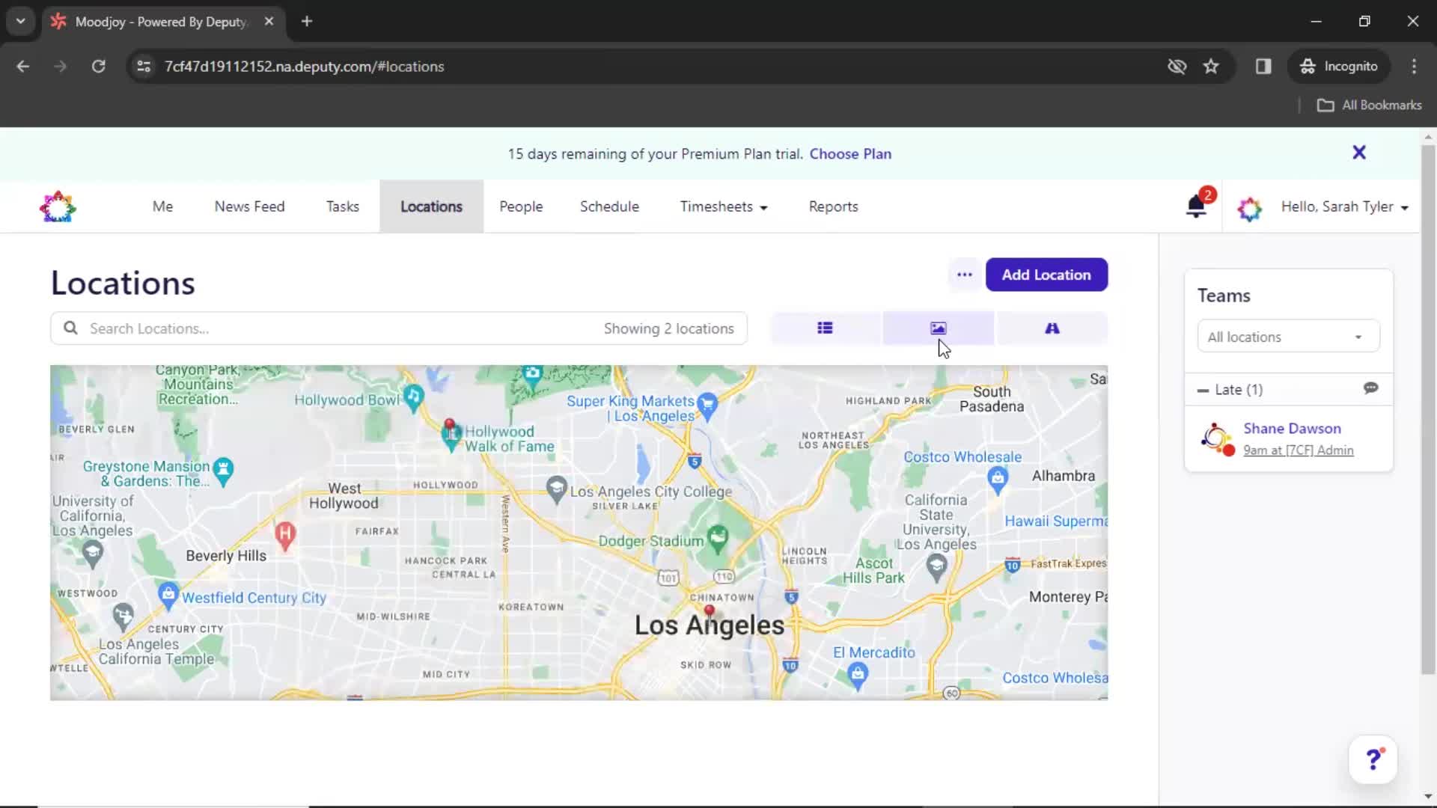Viewport: 1437px width, 808px height.
Task: Click the Ascot Hills Park map label
Action: [873, 570]
